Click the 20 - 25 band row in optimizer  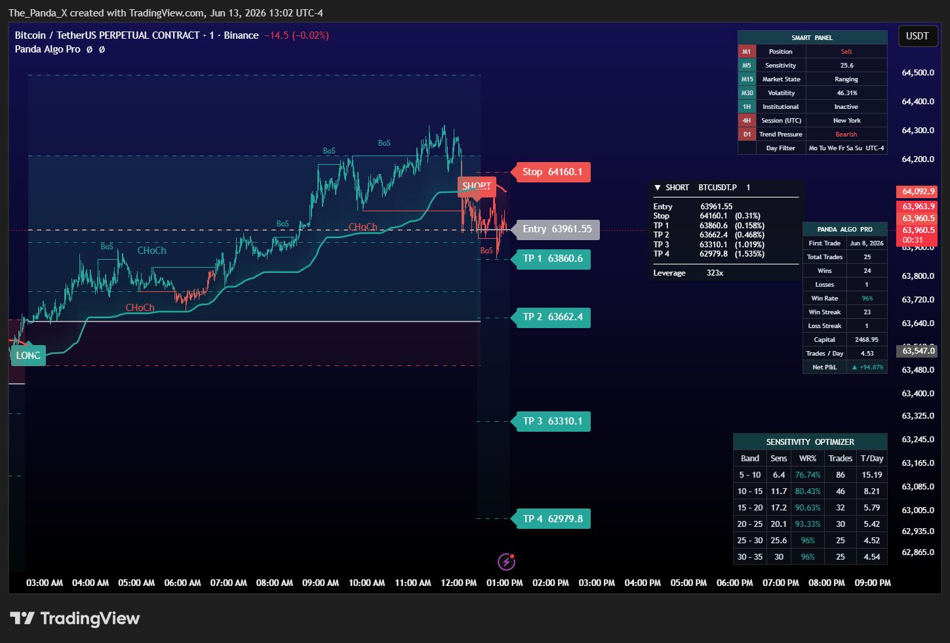[x=810, y=524]
